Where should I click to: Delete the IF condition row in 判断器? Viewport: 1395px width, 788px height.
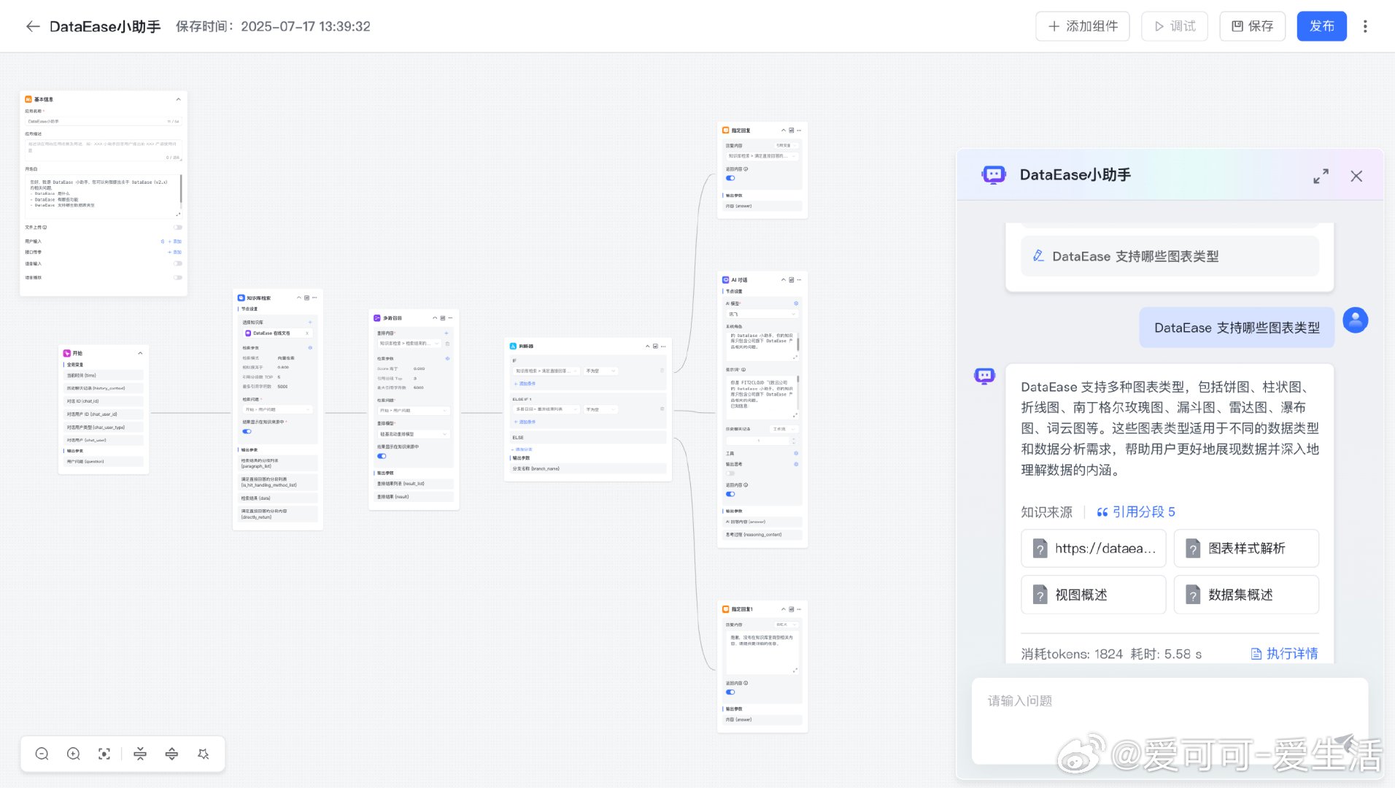662,371
